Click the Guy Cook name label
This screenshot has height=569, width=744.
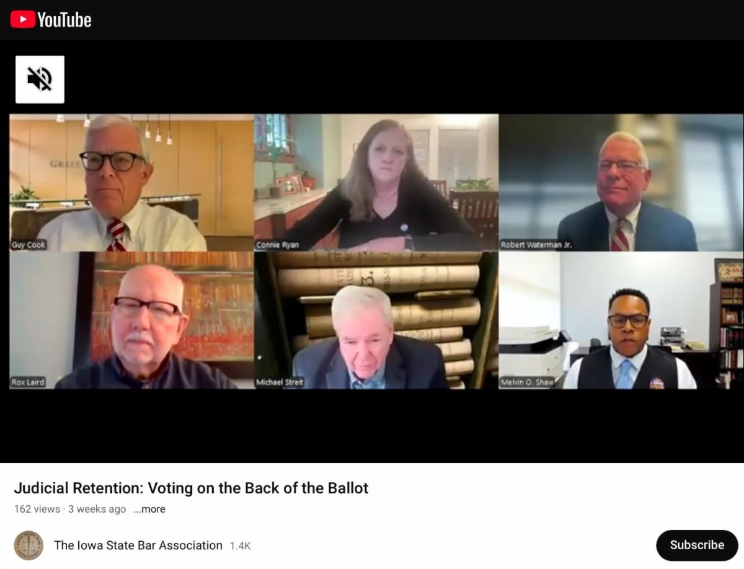tap(29, 245)
